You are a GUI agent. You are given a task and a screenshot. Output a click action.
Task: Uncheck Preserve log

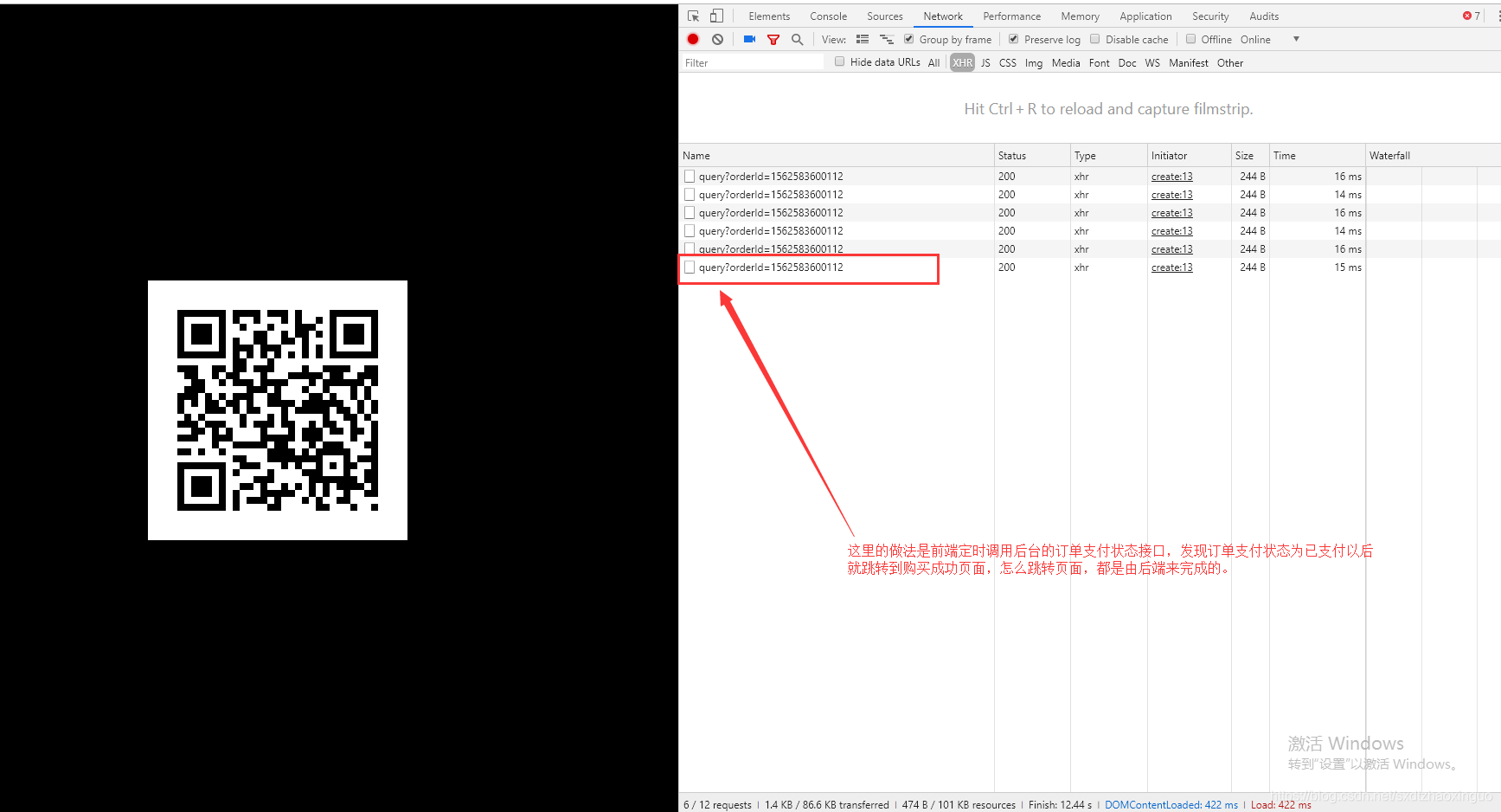point(1014,39)
